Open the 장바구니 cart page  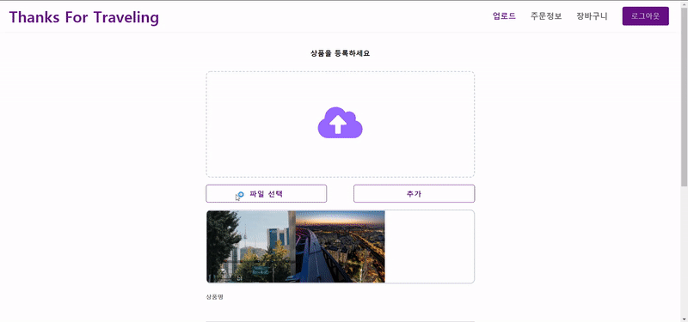(x=592, y=16)
